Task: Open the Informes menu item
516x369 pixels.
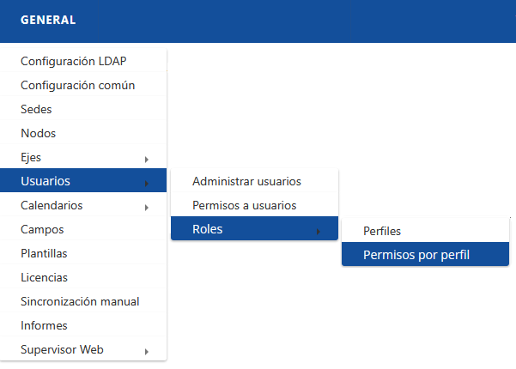Action: coord(44,325)
